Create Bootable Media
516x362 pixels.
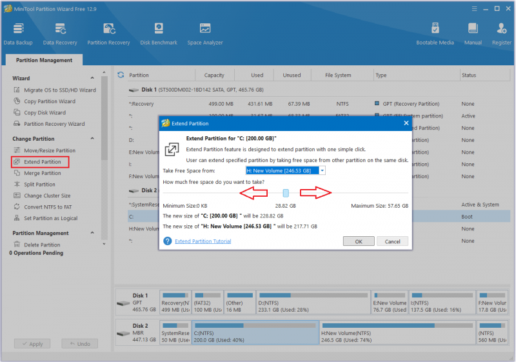435,34
